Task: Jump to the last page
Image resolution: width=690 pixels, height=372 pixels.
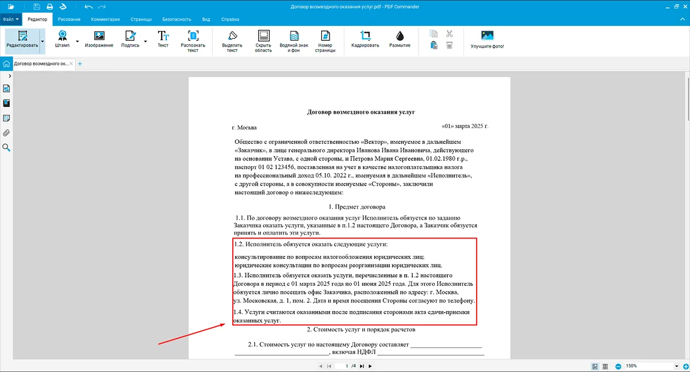Action: coord(362,366)
